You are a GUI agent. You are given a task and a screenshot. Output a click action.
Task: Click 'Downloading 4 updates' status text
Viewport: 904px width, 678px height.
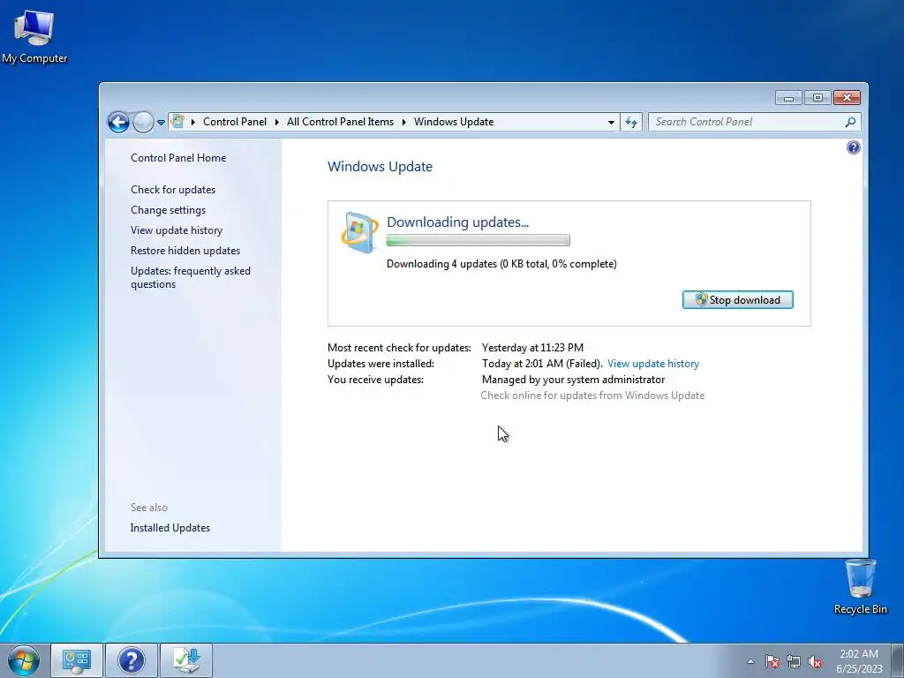[501, 264]
